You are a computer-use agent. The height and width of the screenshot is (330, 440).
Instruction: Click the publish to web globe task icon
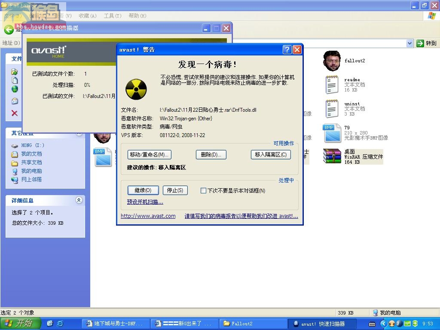pos(15,89)
